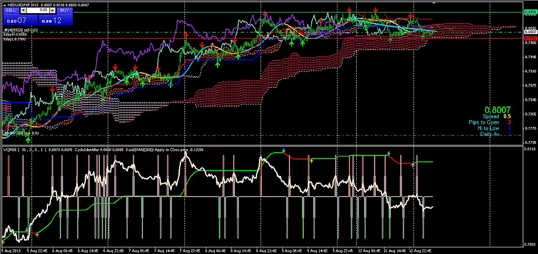Select the #14899338 sell 0.01 order label
Viewport: 538px width, 254px height.
click(x=20, y=30)
